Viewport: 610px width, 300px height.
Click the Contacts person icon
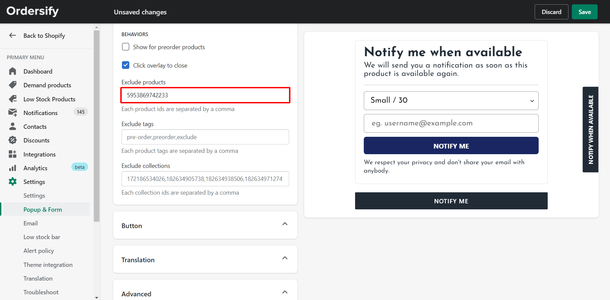pyautogui.click(x=12, y=126)
